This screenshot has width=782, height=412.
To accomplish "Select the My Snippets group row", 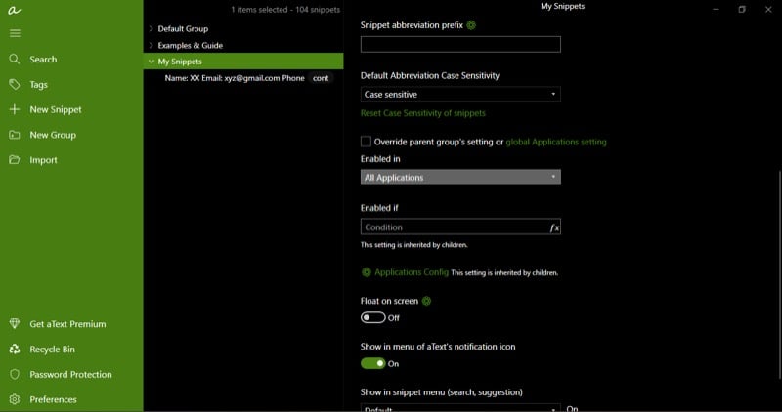I will pos(243,62).
